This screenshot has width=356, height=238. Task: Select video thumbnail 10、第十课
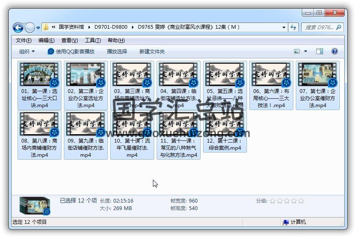point(132,124)
